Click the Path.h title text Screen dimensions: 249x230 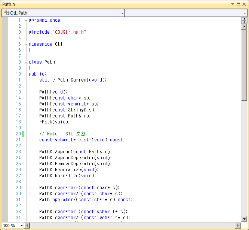tap(9, 4)
